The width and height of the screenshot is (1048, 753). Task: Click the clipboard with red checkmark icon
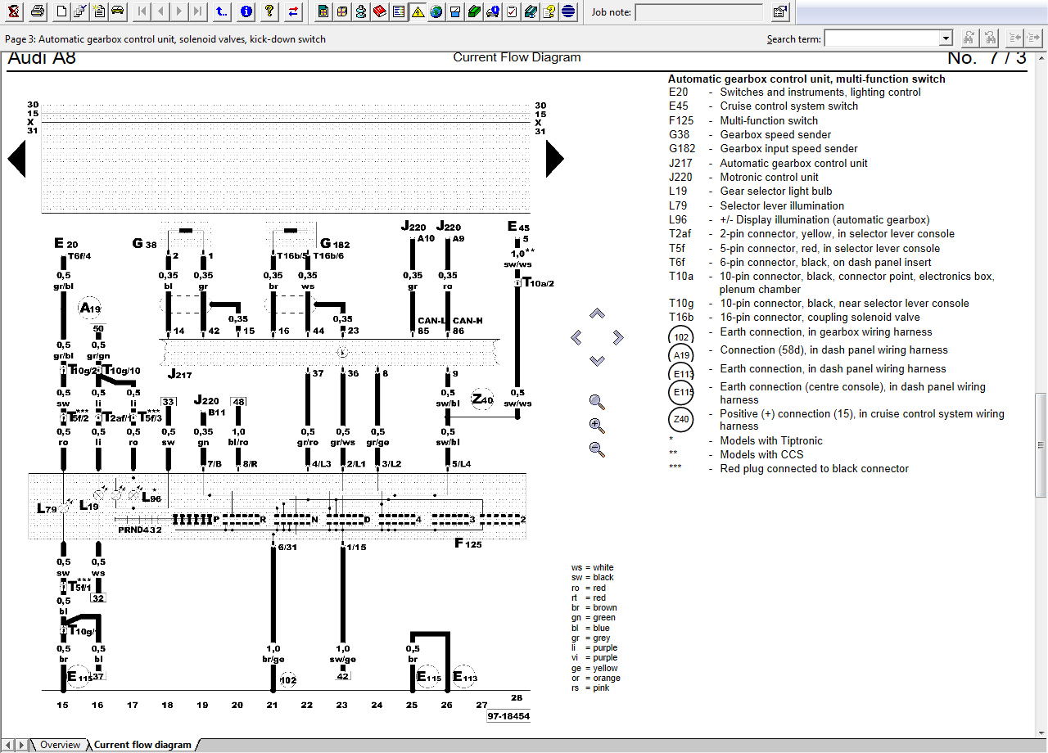click(511, 11)
